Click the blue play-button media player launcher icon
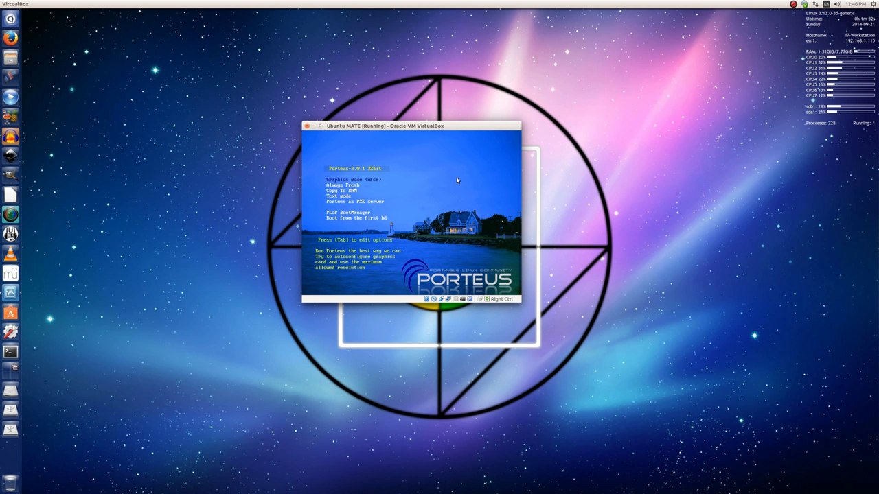Screen dimensions: 879x494 (10, 97)
